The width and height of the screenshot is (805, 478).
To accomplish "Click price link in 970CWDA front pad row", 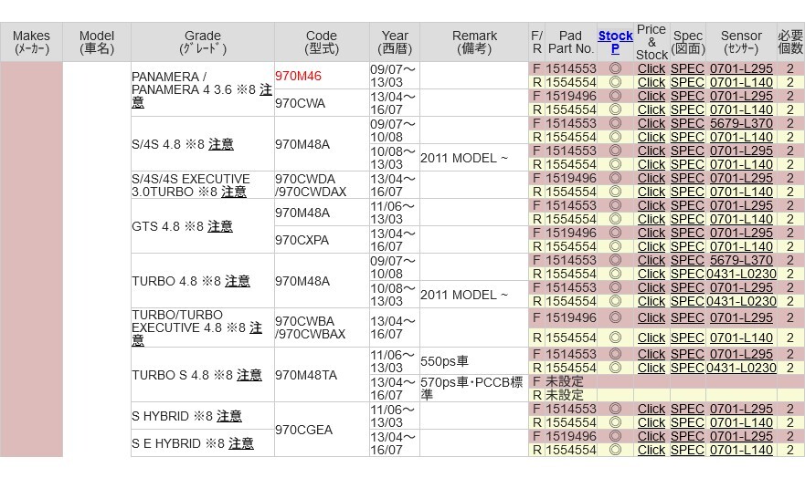I will coord(651,178).
